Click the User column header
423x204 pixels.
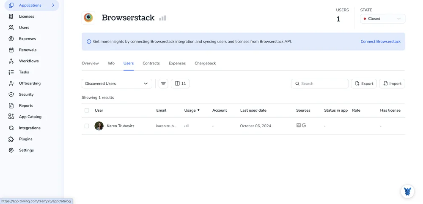[x=99, y=110]
